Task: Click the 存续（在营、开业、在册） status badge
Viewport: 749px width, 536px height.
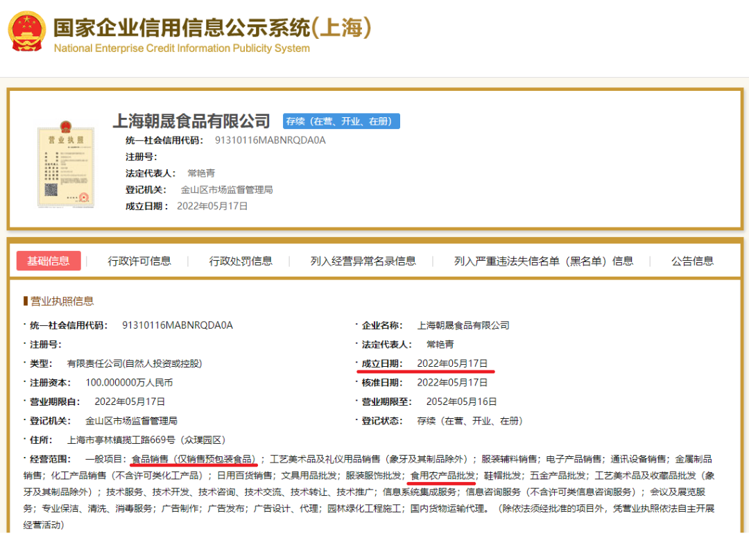Action: tap(341, 121)
